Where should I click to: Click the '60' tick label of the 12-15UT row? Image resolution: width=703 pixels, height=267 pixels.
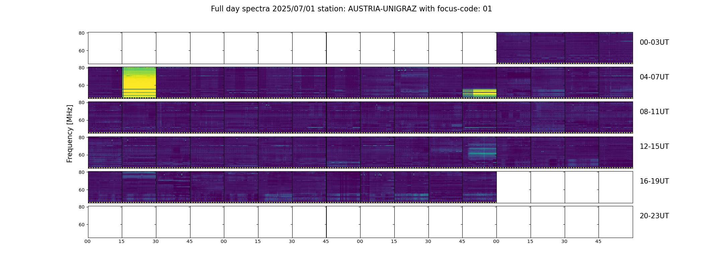coord(81,155)
